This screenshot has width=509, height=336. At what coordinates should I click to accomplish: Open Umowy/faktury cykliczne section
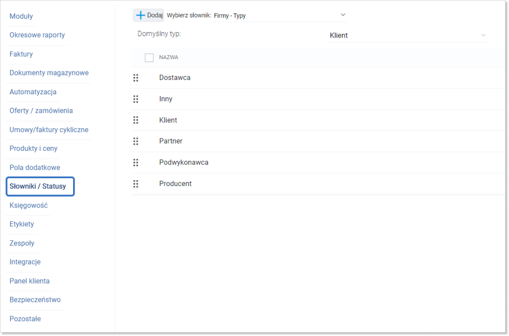pyautogui.click(x=49, y=130)
